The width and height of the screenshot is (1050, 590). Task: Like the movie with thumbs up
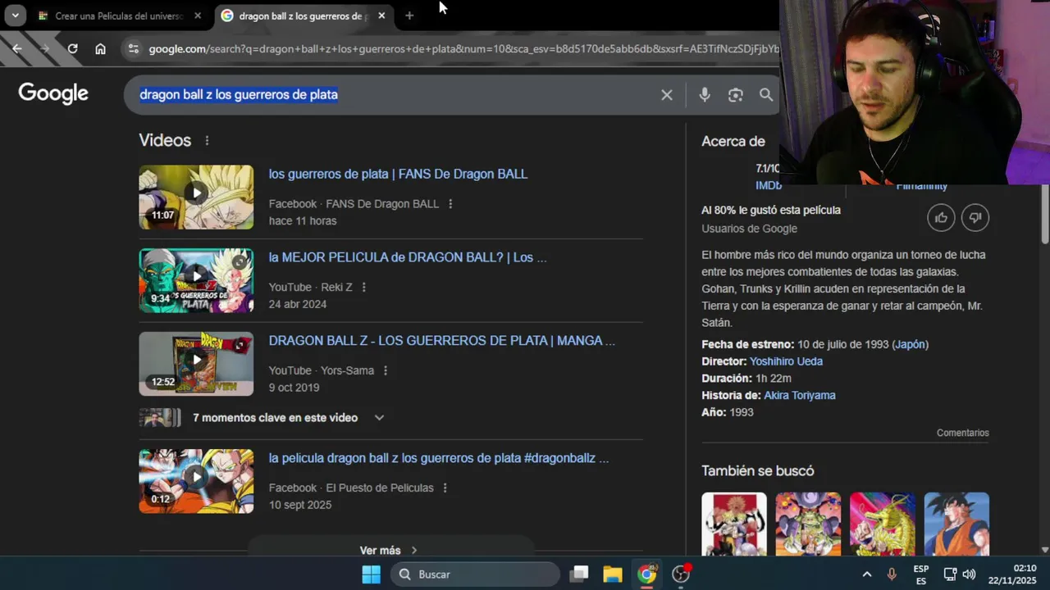click(941, 217)
